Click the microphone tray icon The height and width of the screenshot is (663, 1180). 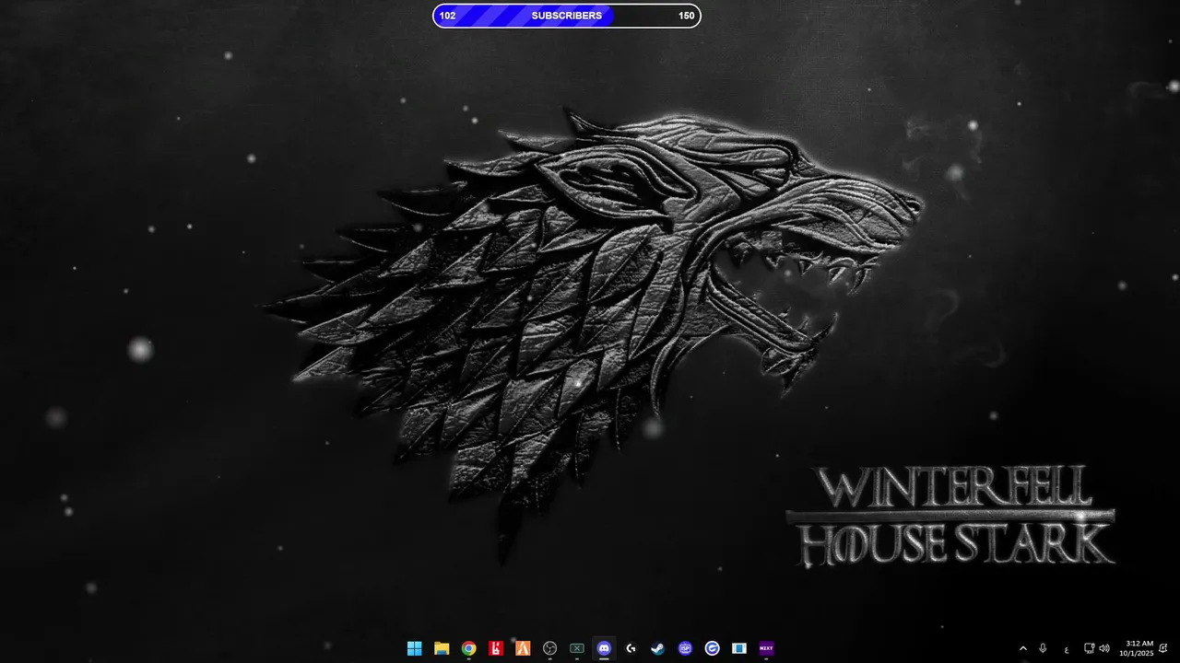(1043, 648)
